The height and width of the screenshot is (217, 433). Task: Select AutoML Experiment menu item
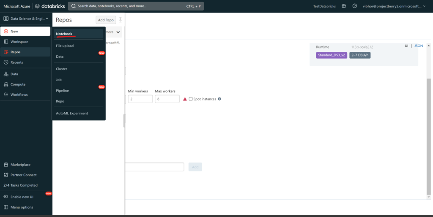(78, 113)
